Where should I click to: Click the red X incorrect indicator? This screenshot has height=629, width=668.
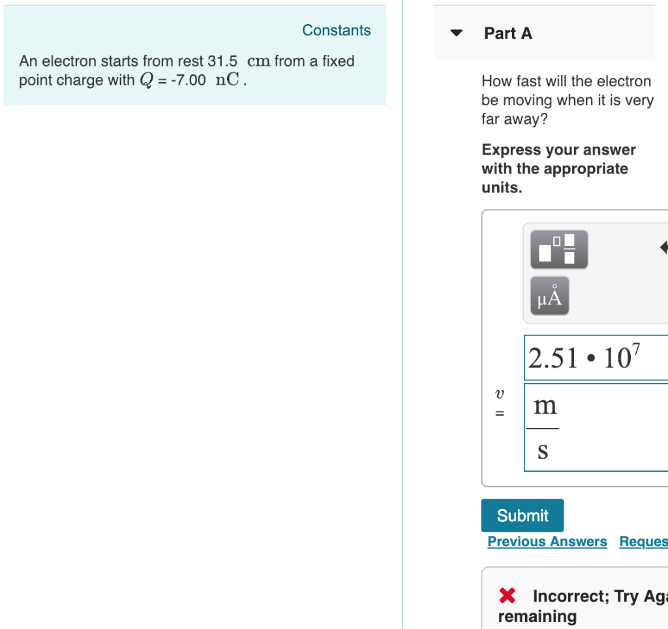507,596
